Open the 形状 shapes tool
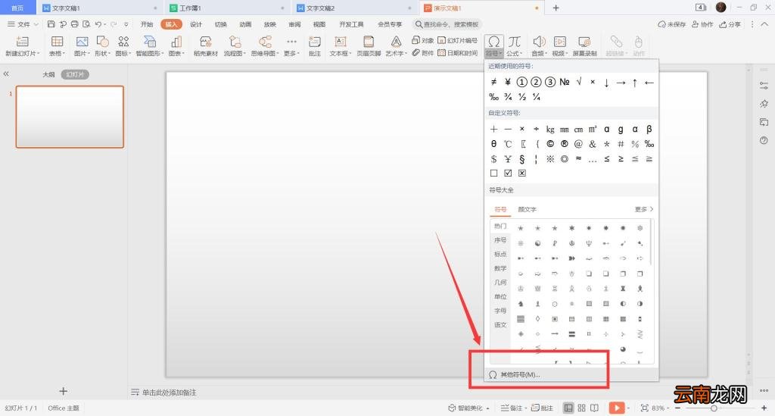 point(103,42)
